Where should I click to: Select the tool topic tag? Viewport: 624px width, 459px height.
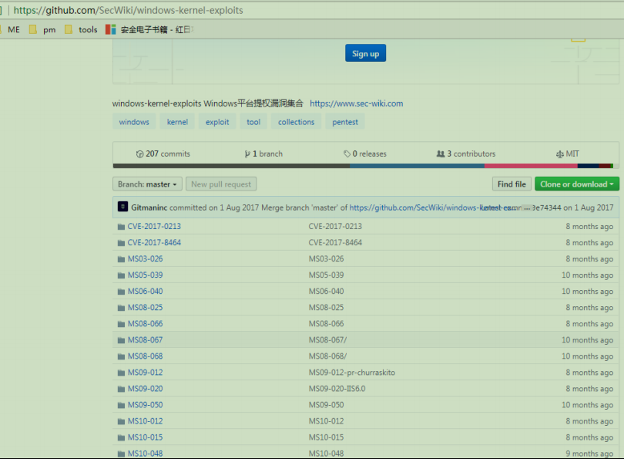click(253, 122)
